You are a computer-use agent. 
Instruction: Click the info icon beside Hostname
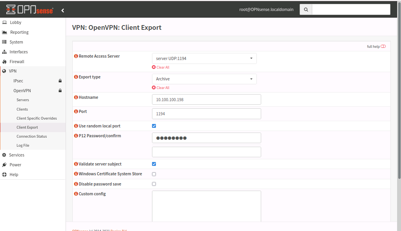coord(76,97)
